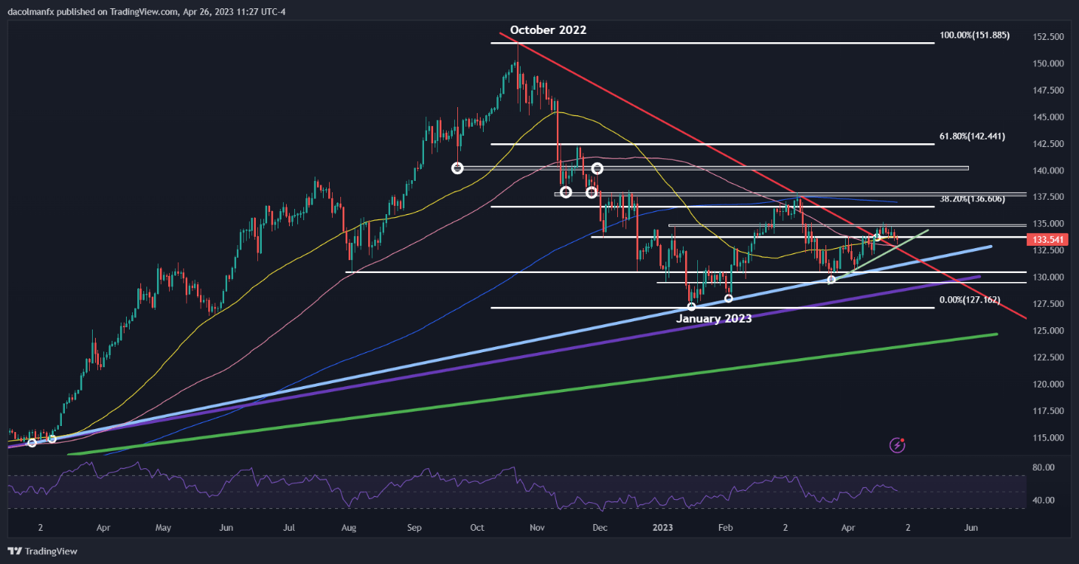The height and width of the screenshot is (564, 1079).
Task: Click the 'Jul' label on time axis
Action: point(289,528)
